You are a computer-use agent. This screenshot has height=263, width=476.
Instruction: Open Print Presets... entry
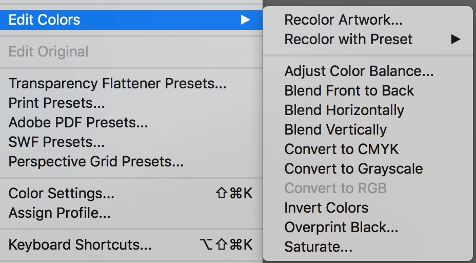pos(131,103)
